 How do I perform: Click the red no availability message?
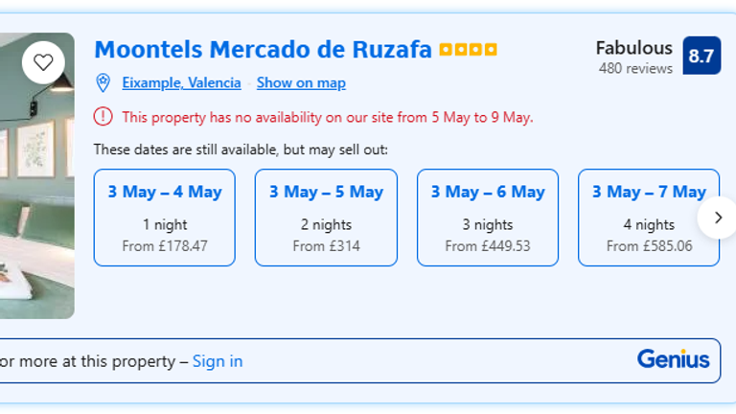tap(327, 117)
